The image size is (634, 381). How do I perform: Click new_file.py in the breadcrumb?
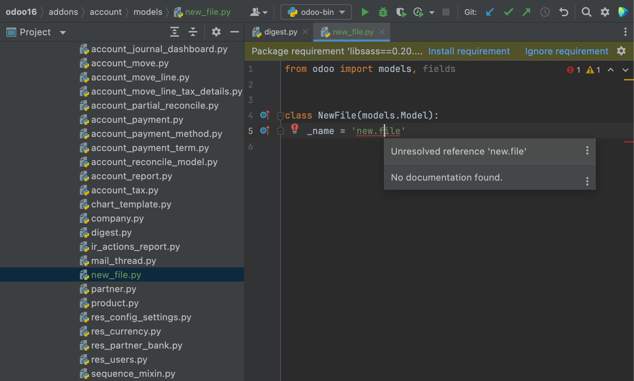pos(202,12)
